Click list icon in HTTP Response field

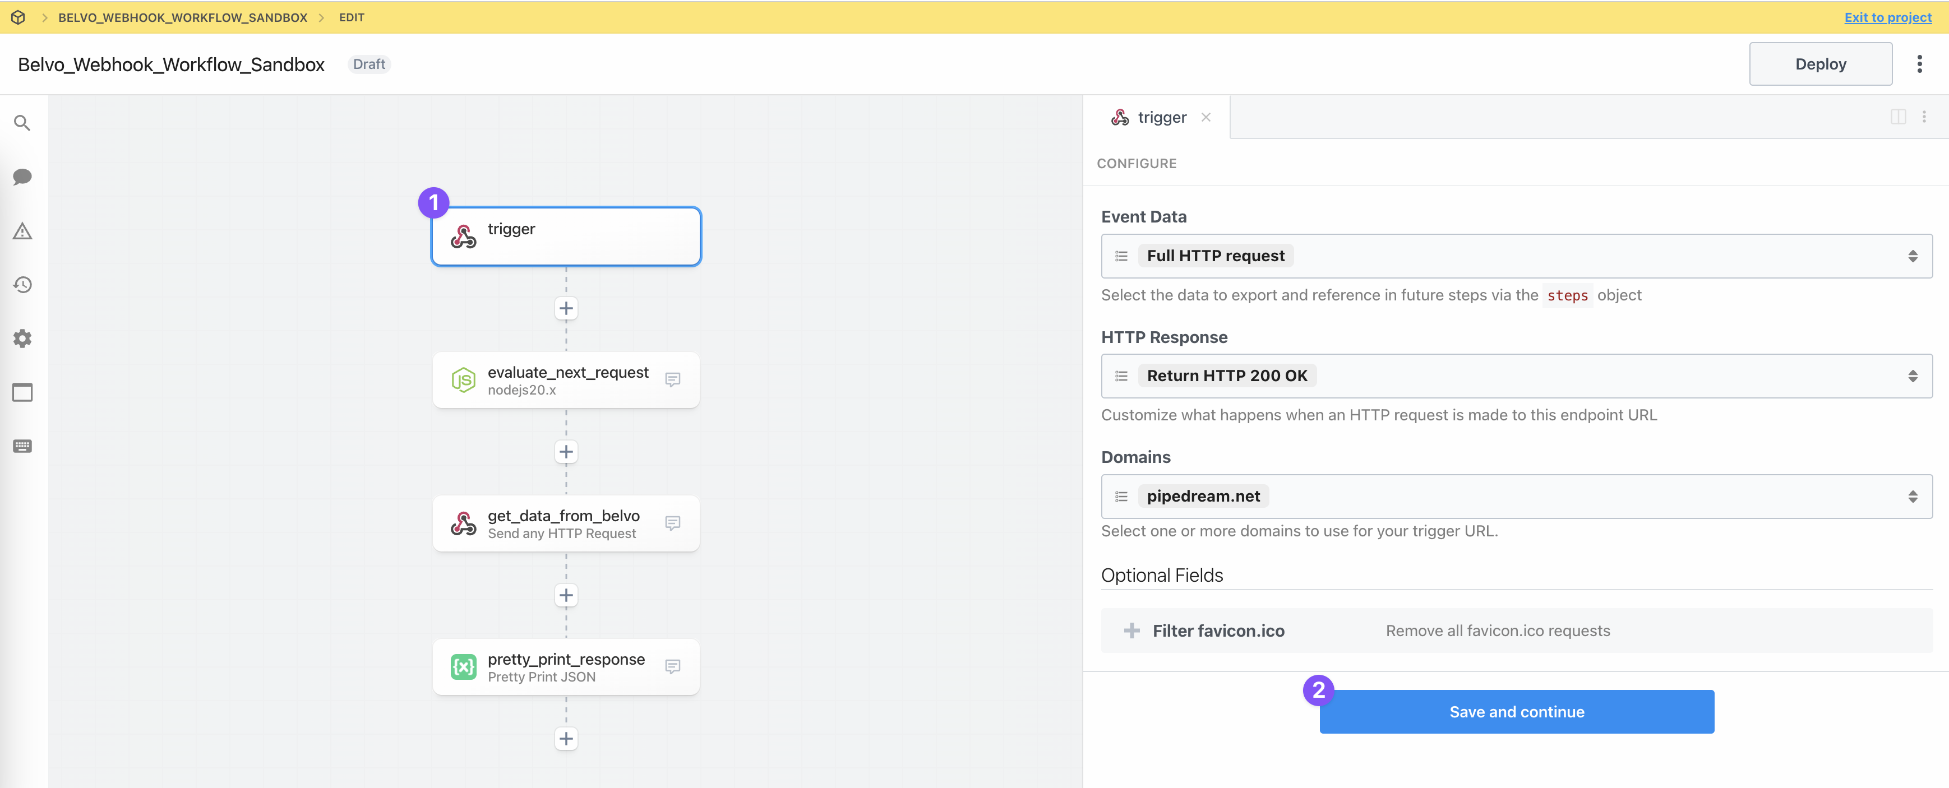[1121, 376]
